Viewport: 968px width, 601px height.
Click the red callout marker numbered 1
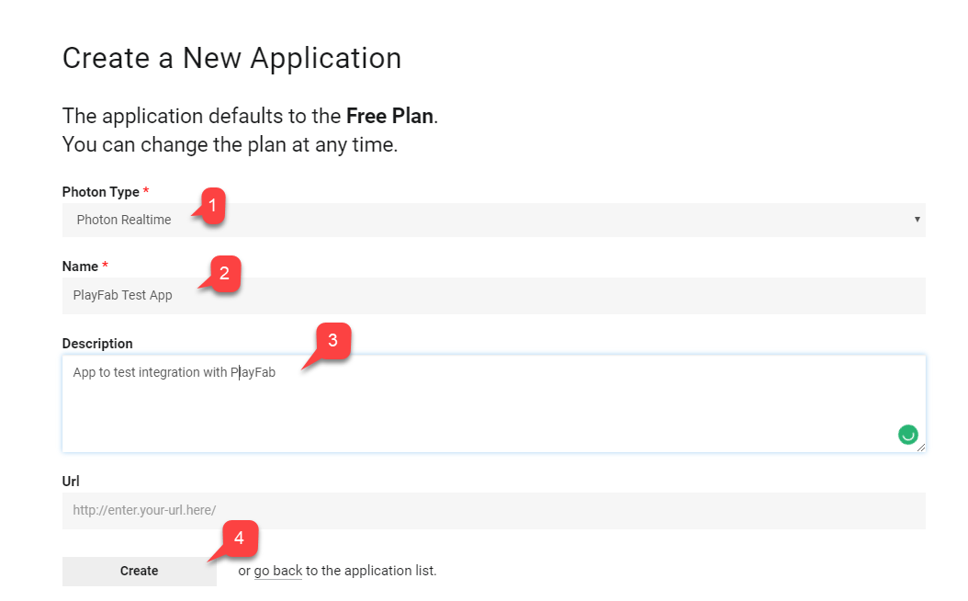(212, 206)
